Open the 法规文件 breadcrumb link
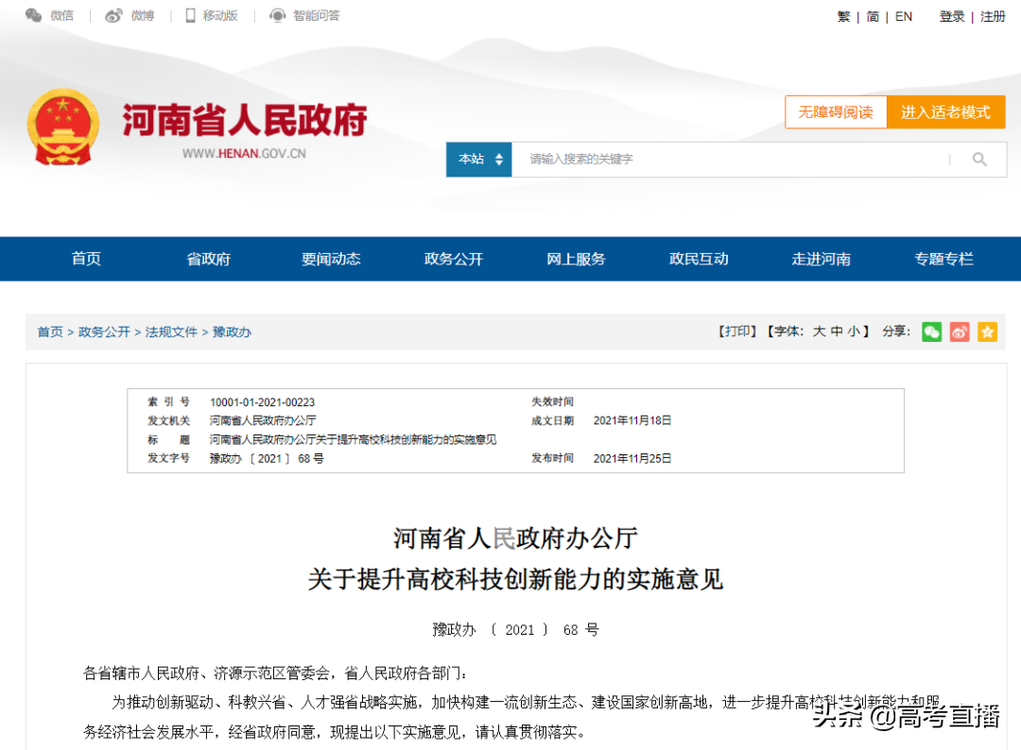1021x750 pixels. point(171,332)
